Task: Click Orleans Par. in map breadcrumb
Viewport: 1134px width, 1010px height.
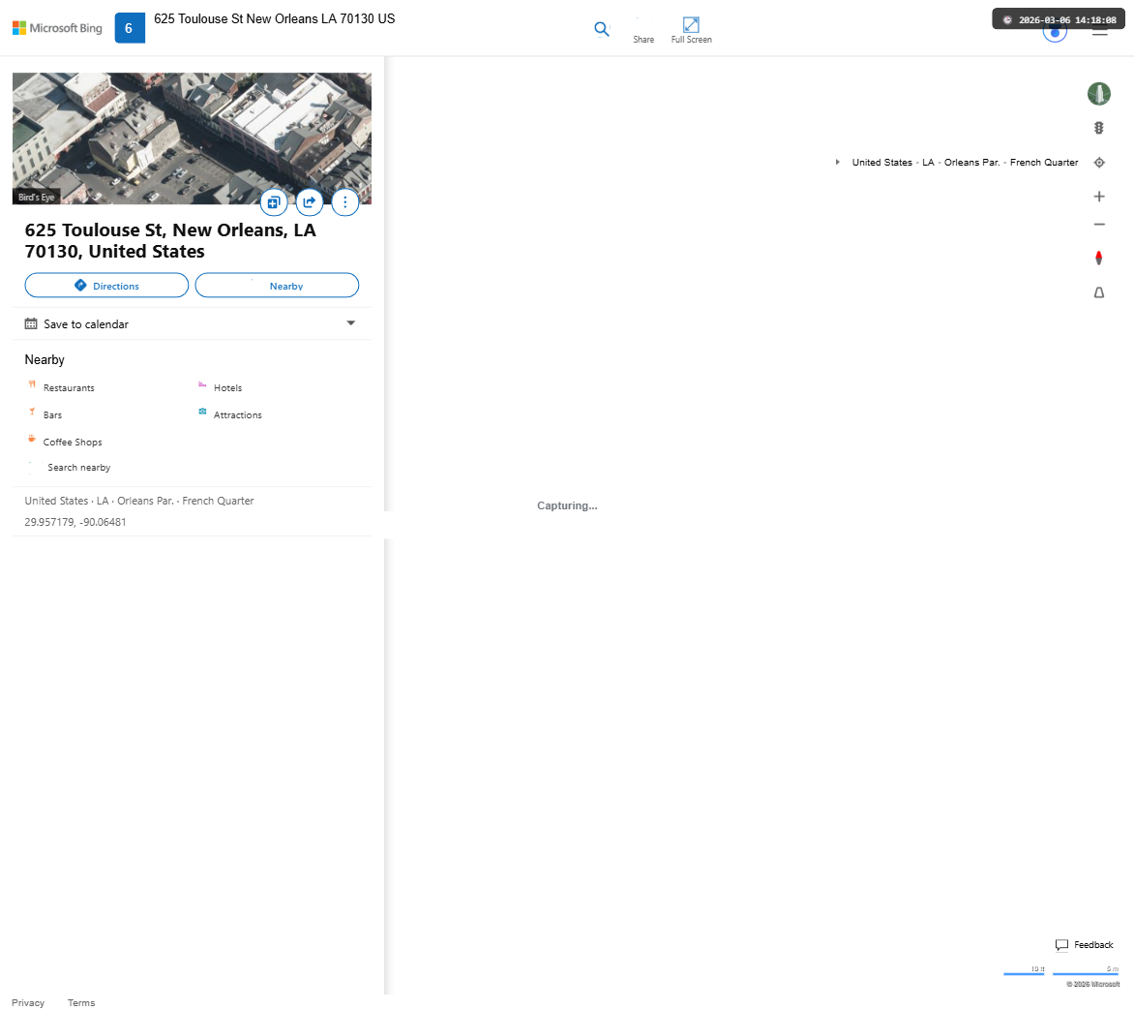Action: pos(971,162)
